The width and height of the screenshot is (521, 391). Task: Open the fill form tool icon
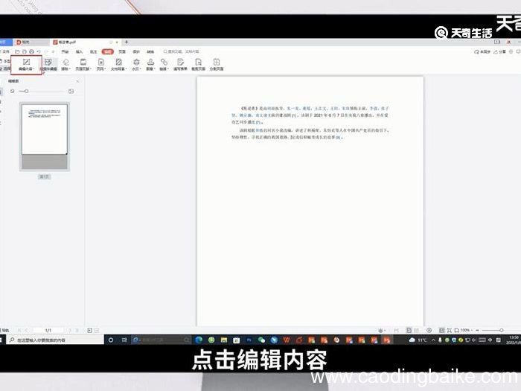(x=180, y=62)
